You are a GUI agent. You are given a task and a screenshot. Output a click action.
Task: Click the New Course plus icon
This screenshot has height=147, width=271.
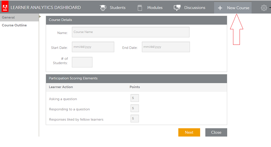220,8
